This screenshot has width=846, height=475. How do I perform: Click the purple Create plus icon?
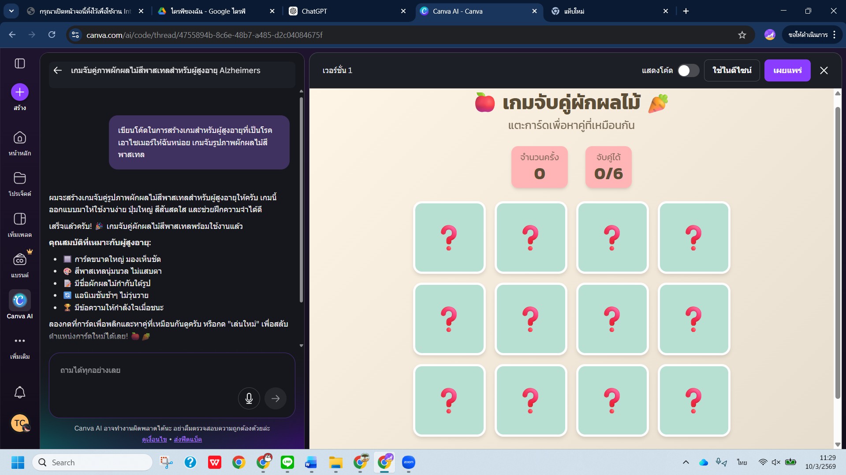tap(20, 92)
